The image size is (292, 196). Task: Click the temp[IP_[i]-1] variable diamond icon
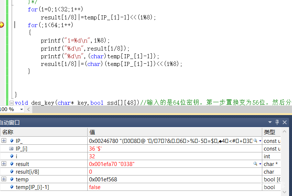[x=12, y=187]
